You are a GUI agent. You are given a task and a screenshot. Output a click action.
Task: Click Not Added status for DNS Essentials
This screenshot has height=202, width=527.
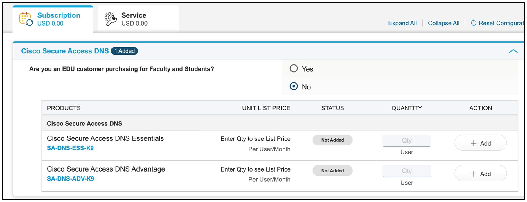[332, 140]
